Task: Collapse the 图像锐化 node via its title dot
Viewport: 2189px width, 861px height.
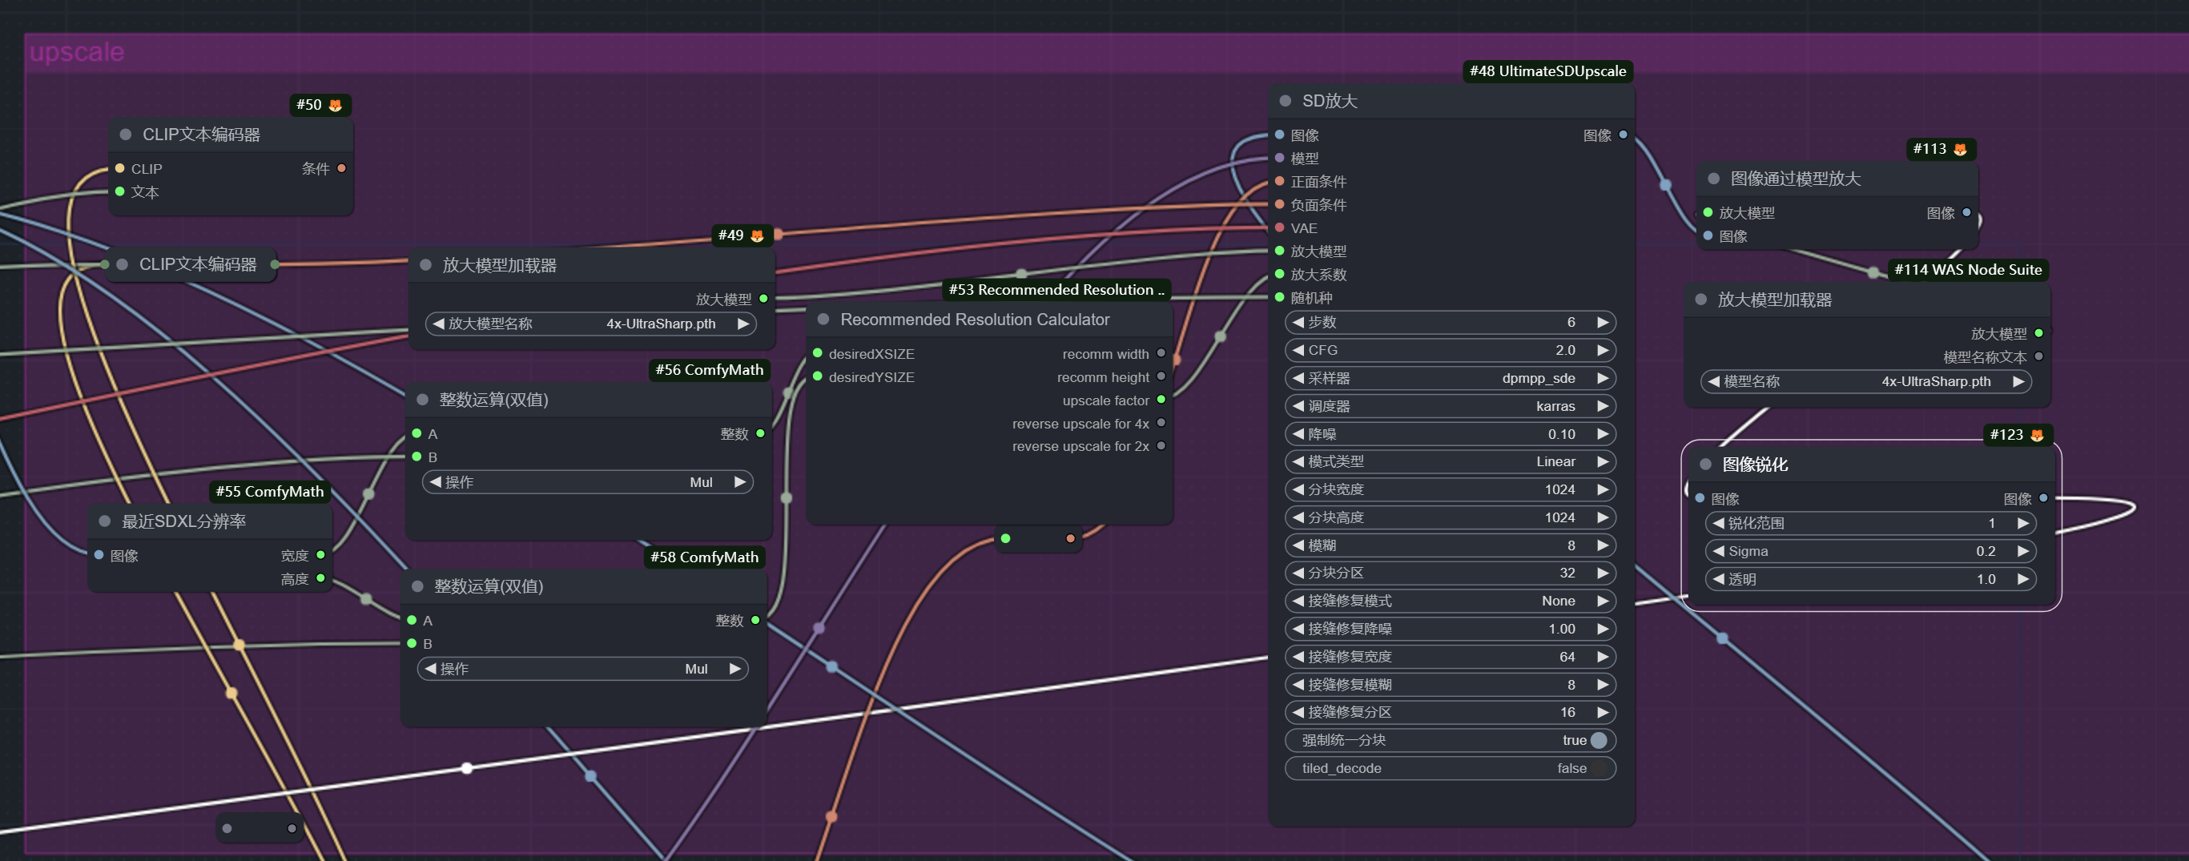Action: coord(1704,464)
